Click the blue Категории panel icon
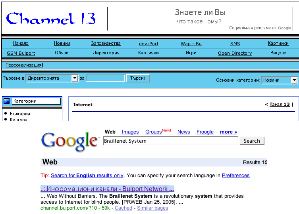 7,101
